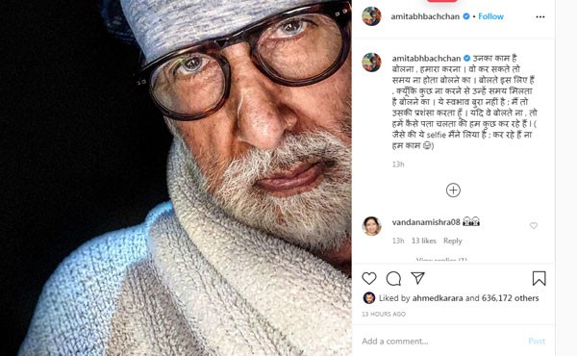Open vandanamishra08's profile picture
This screenshot has width=577, height=356.
(x=371, y=226)
